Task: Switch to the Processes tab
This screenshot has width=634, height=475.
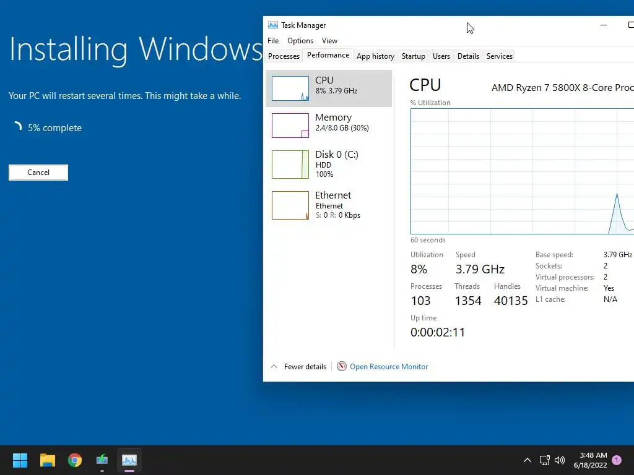Action: [284, 56]
